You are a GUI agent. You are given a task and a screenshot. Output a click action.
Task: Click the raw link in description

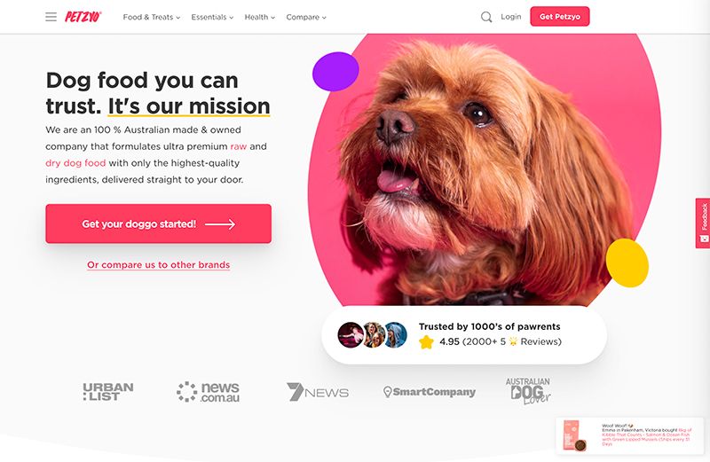[x=238, y=146]
